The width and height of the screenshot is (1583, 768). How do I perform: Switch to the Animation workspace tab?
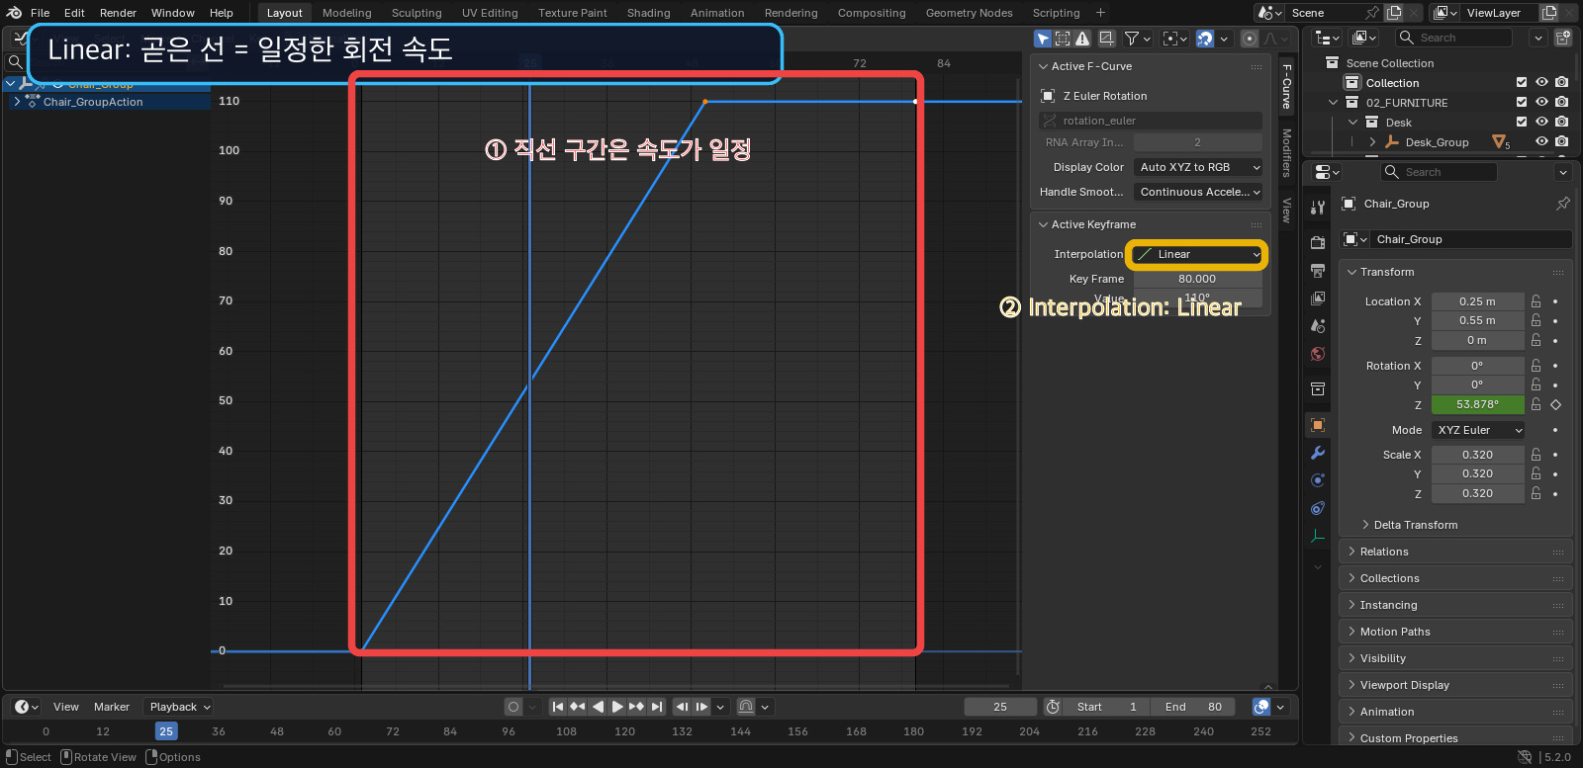[x=717, y=13]
